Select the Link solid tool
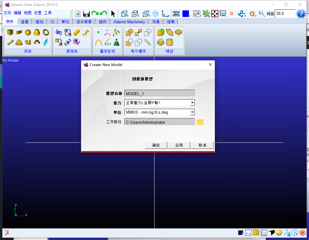Image resolution: width=309 pixels, height=240 pixels. [10, 42]
